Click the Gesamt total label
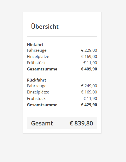The height and width of the screenshot is (162, 126). pos(42,123)
